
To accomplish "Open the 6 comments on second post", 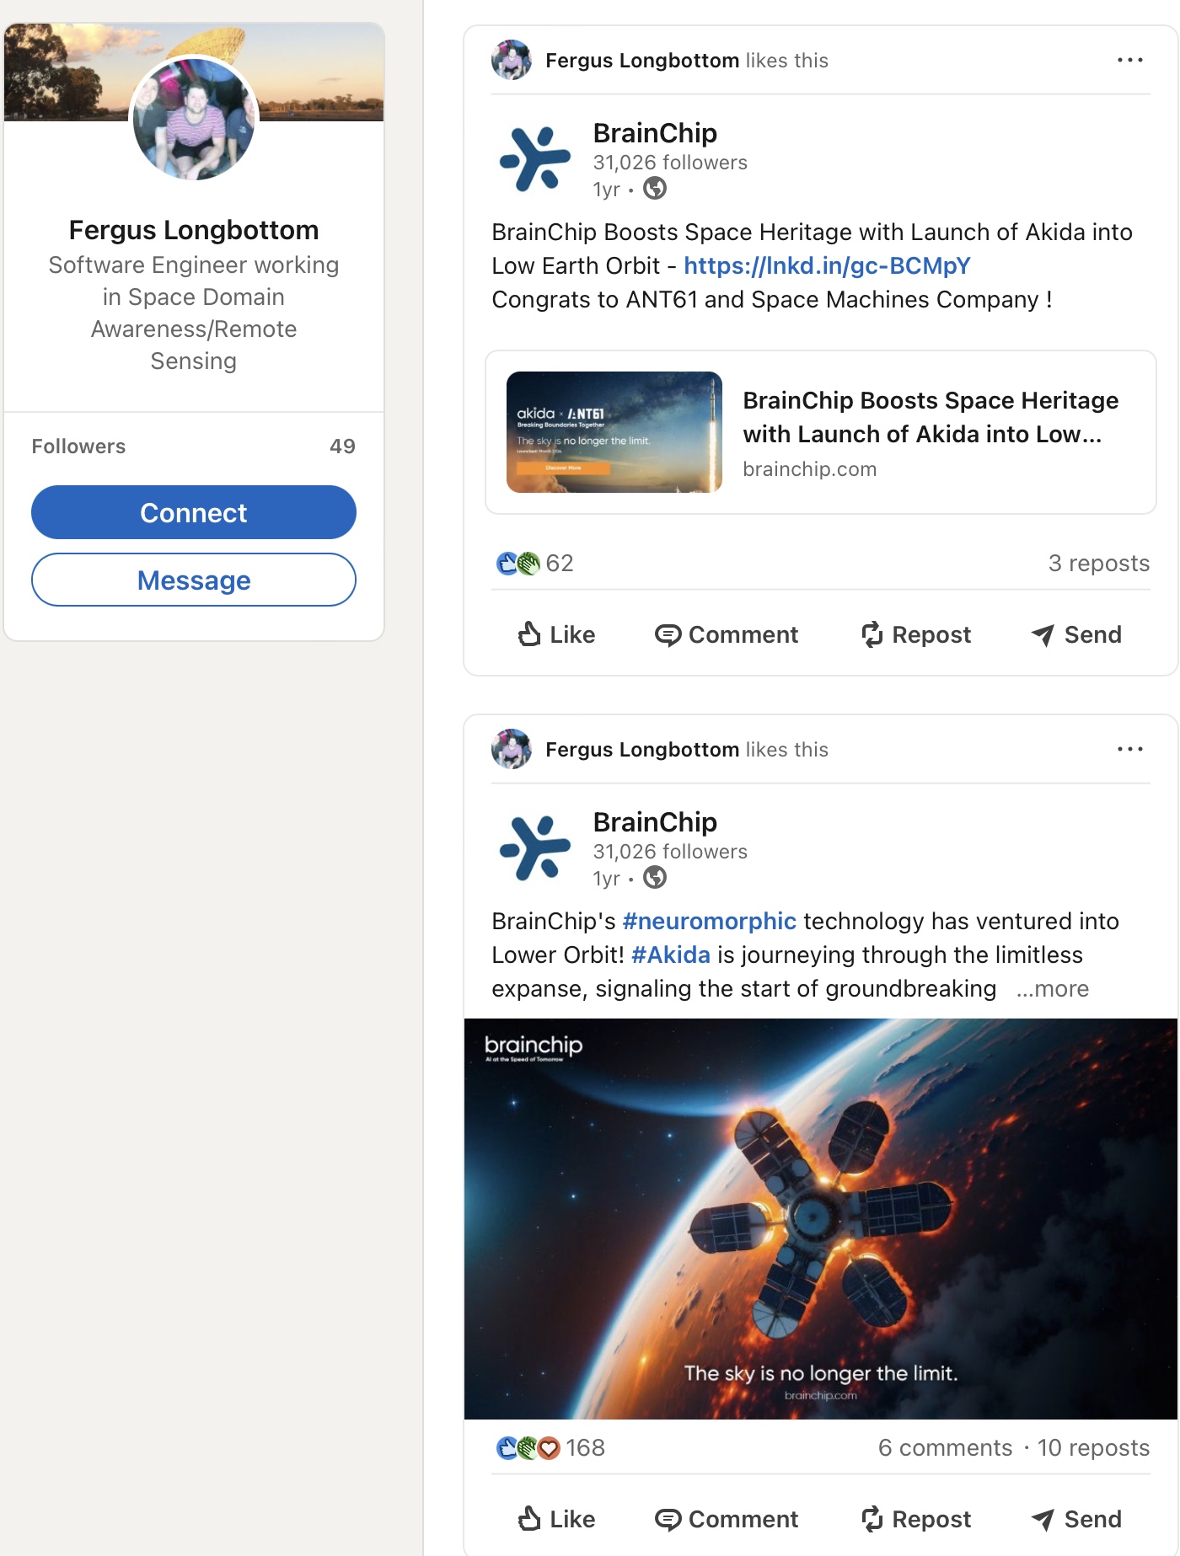I will (x=945, y=1447).
